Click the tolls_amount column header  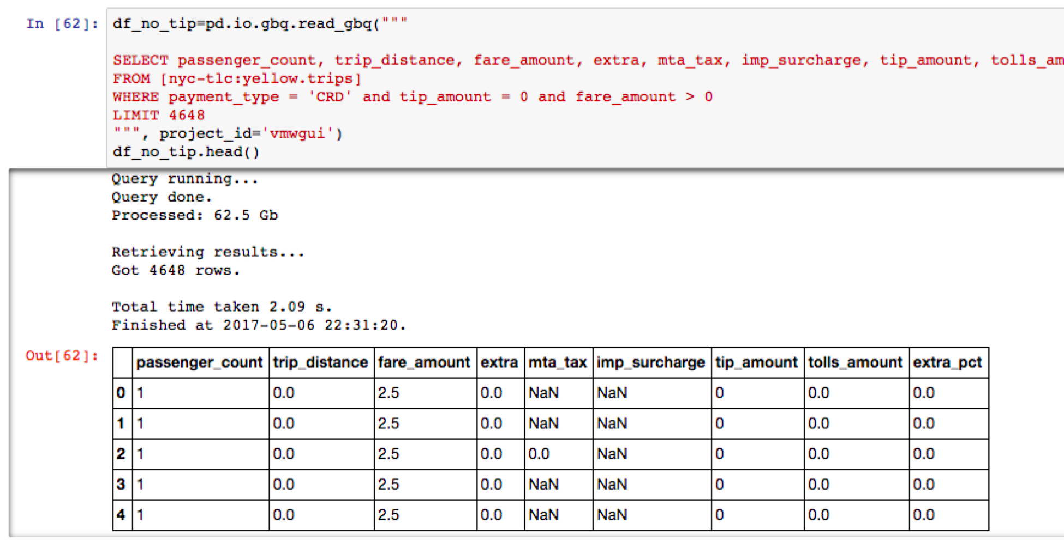coord(856,362)
